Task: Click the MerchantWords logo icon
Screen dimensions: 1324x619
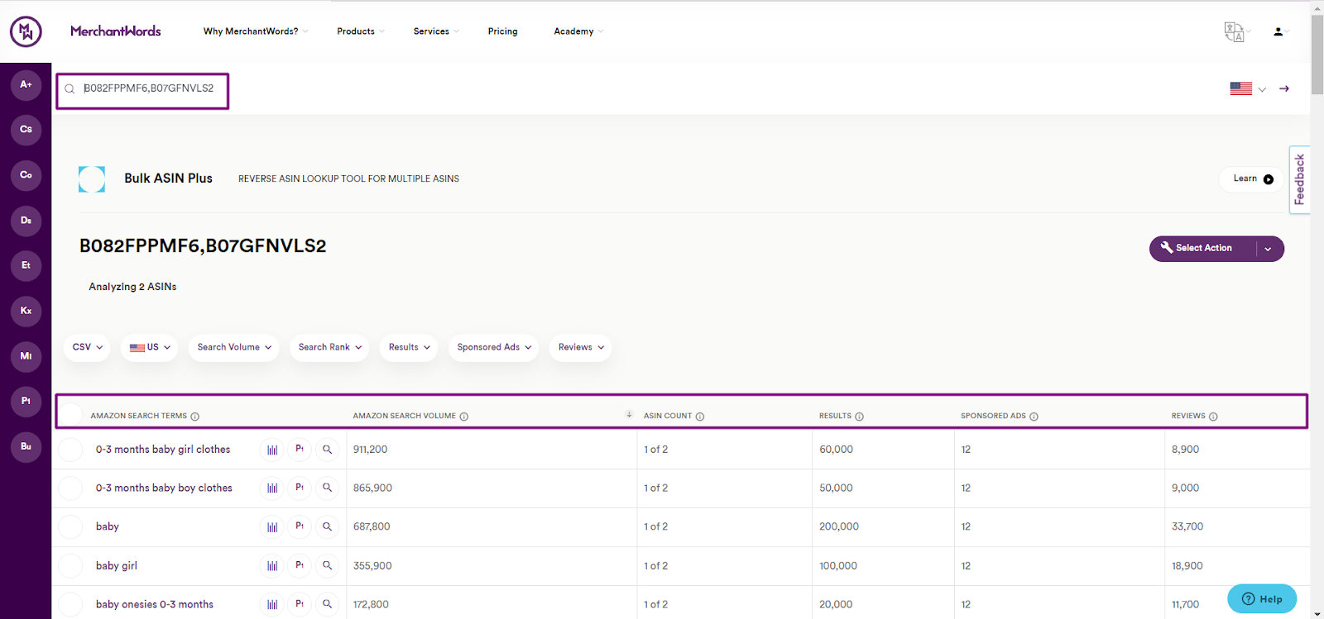Action: click(x=26, y=31)
